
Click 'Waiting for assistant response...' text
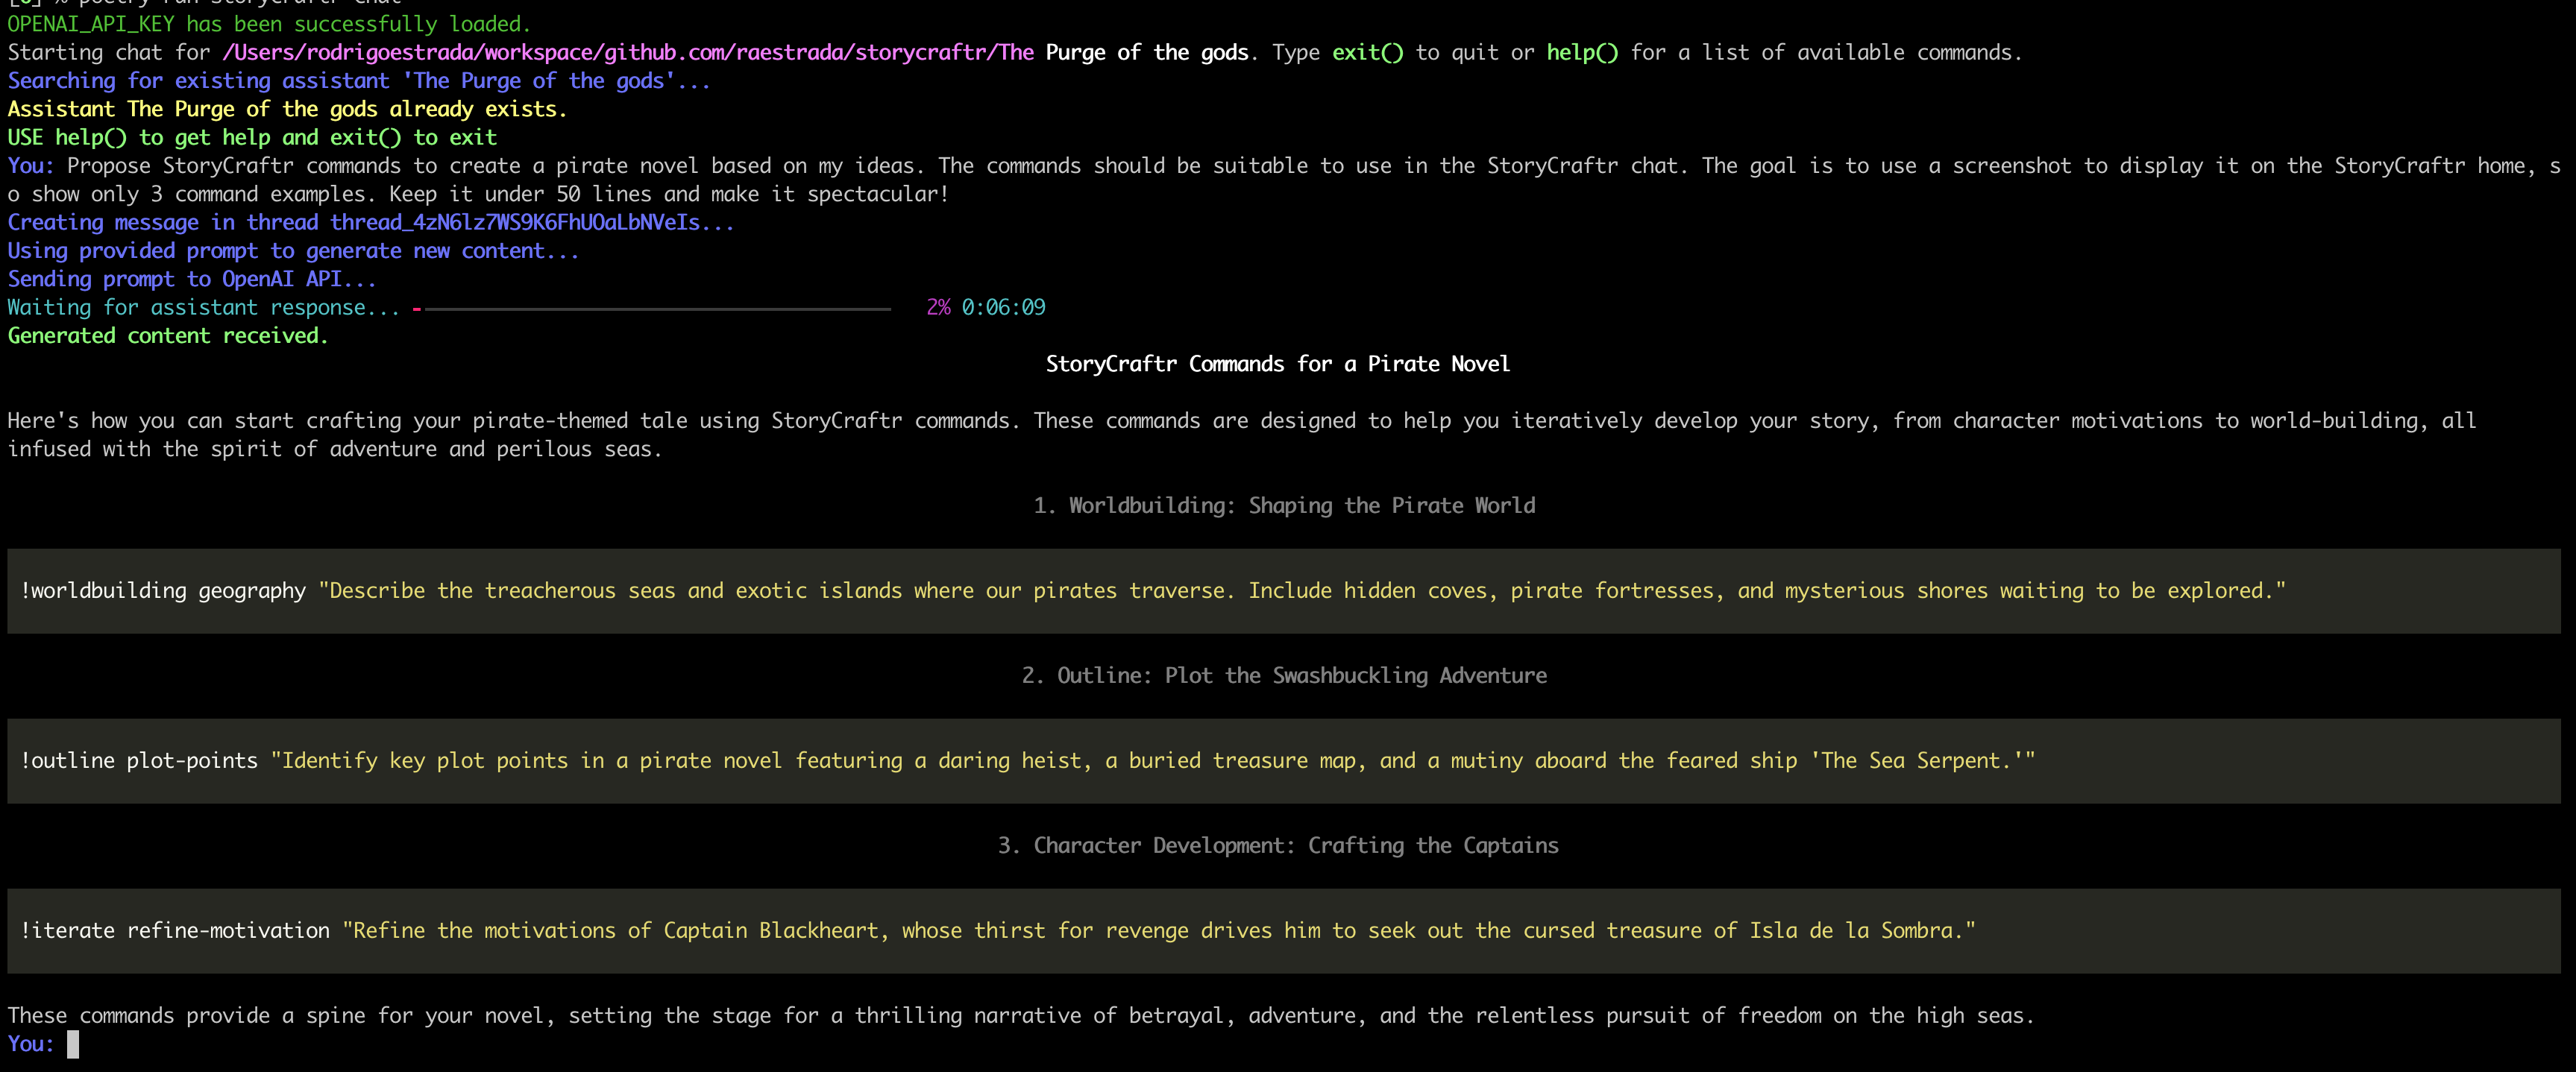coord(204,308)
